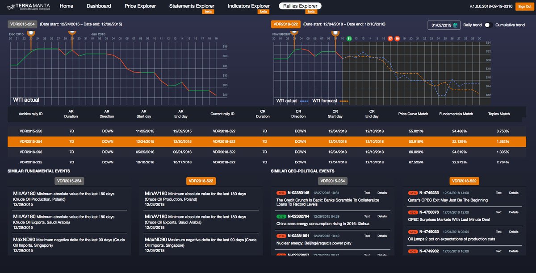536x273 pixels.
Task: Click VDR2015-254 chip under Similar Fundamental Events
Action: (x=69, y=181)
